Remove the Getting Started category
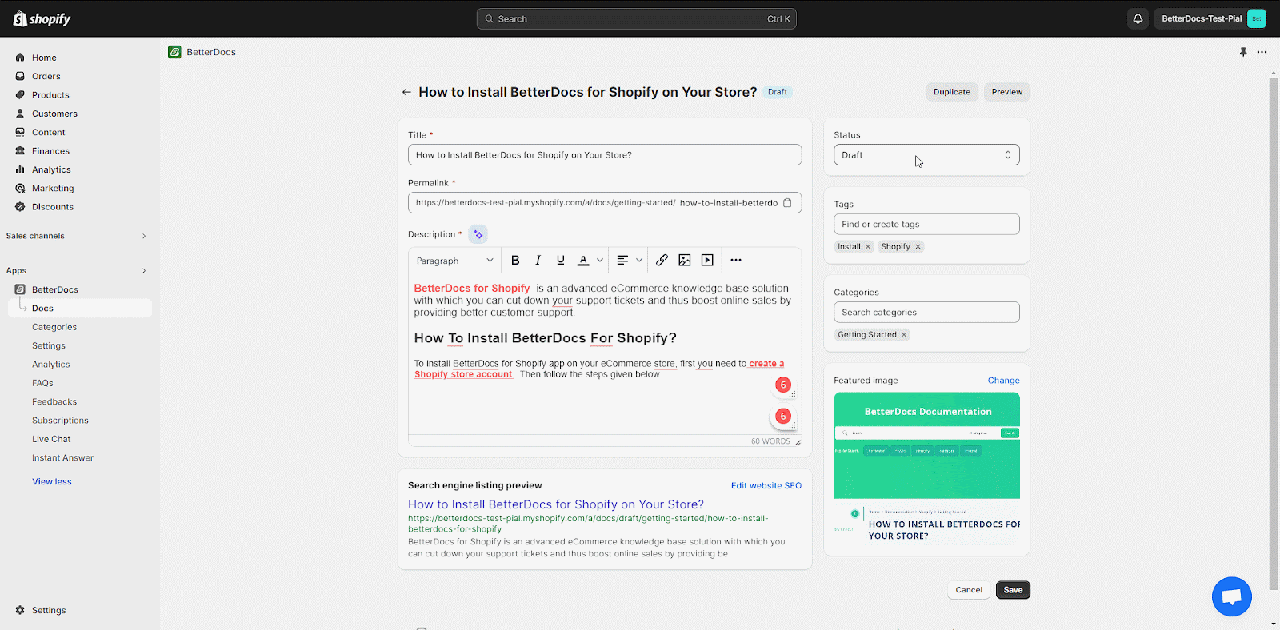1280x630 pixels. (x=904, y=335)
